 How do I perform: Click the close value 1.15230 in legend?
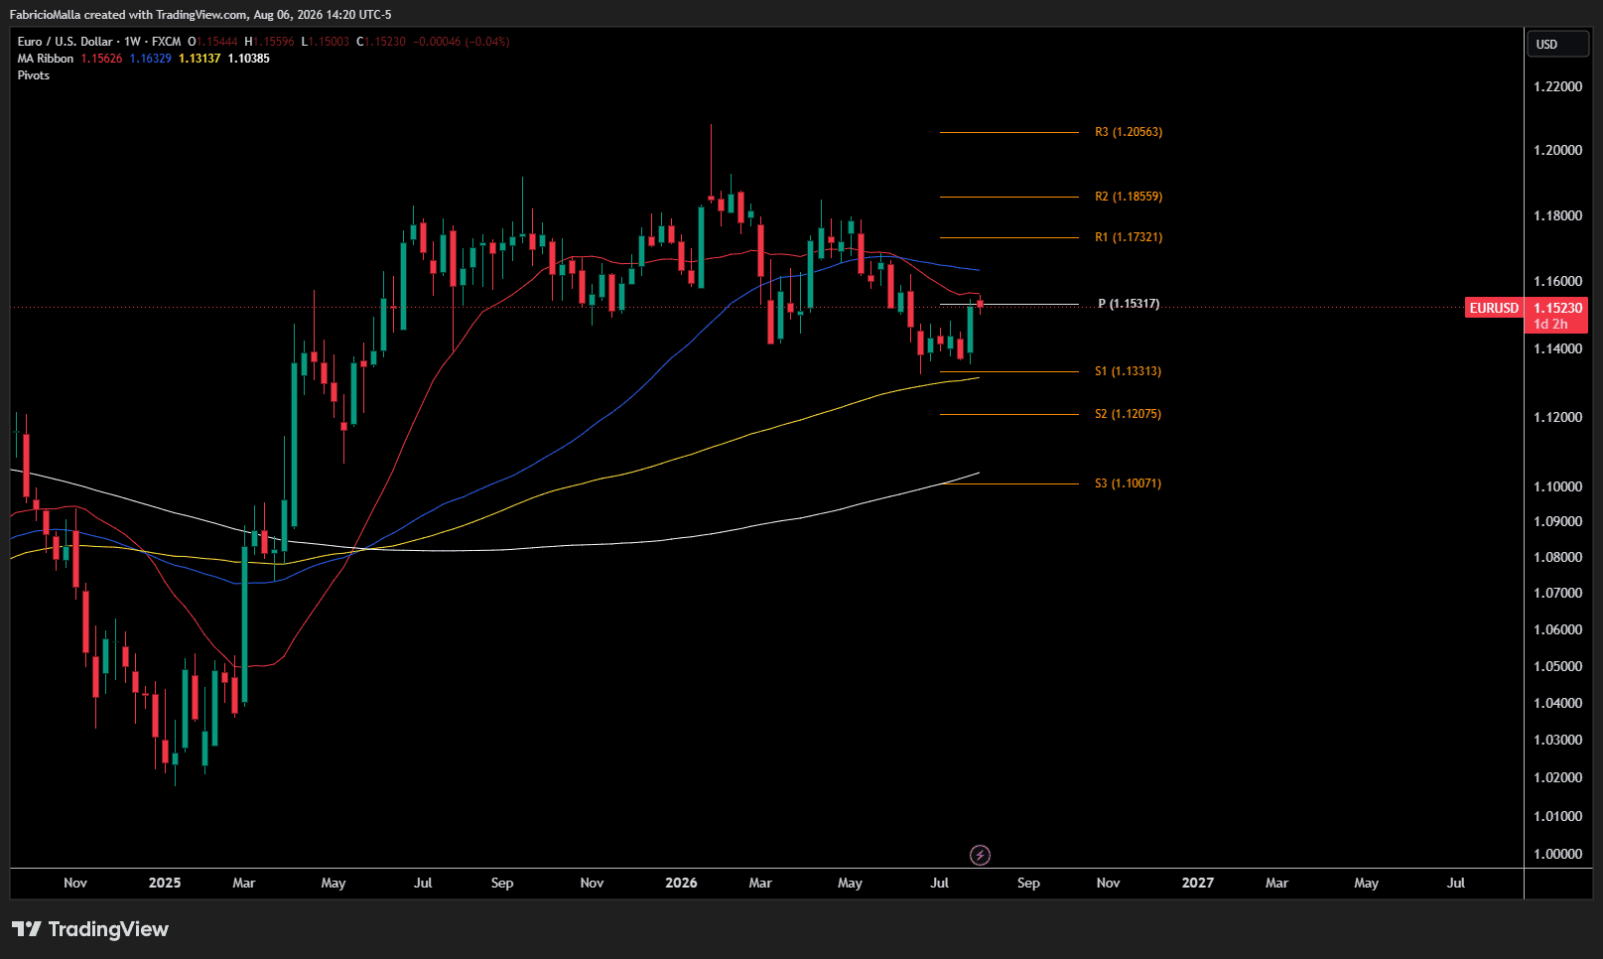(x=385, y=42)
